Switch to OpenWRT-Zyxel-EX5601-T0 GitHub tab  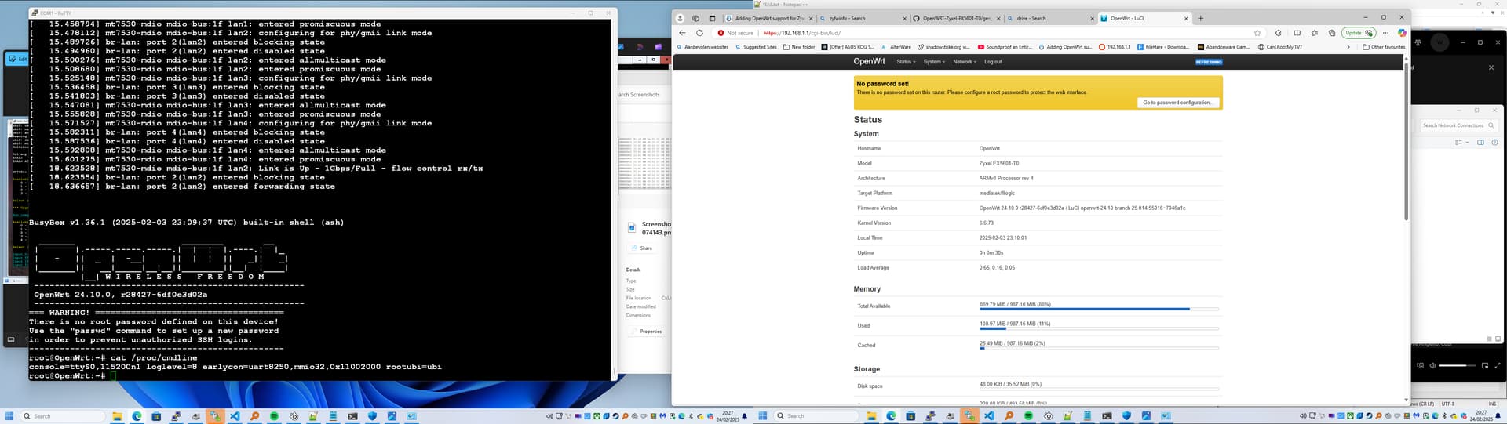957,18
